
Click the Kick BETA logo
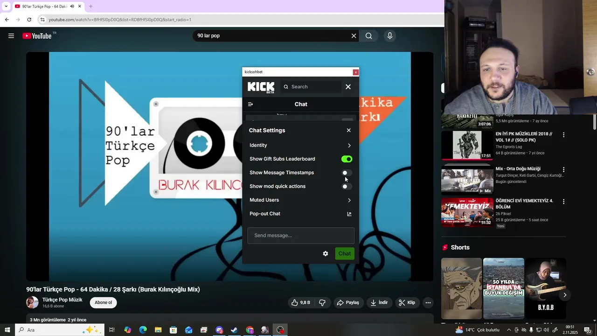click(261, 87)
